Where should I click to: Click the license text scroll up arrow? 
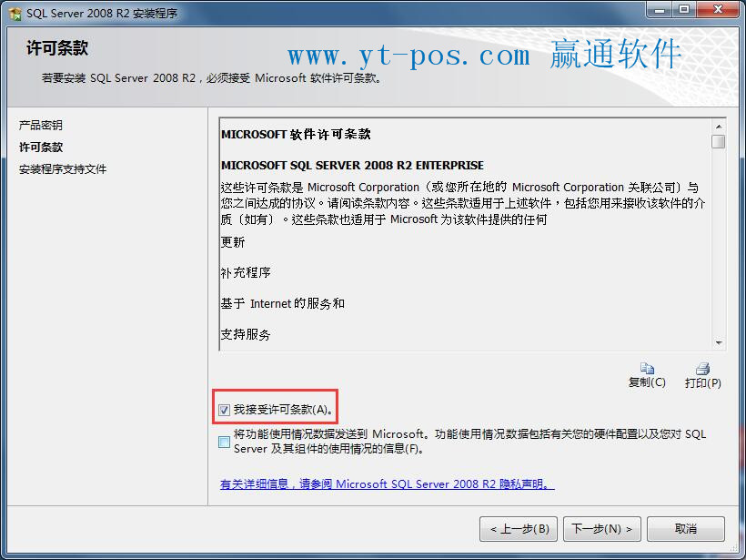point(719,127)
